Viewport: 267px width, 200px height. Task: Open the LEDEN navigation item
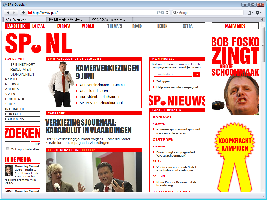tap(167, 26)
